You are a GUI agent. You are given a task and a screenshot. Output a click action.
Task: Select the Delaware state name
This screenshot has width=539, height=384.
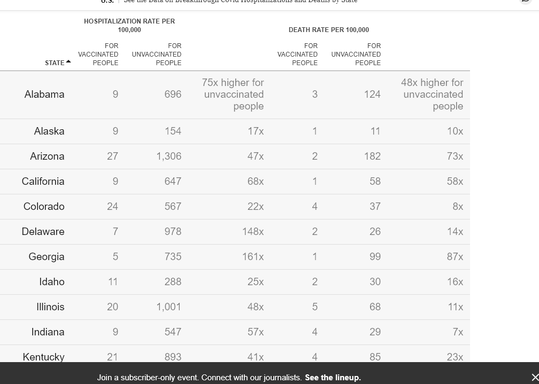(x=43, y=232)
